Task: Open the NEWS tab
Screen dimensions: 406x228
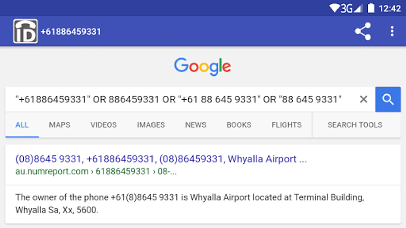Action: [x=196, y=125]
